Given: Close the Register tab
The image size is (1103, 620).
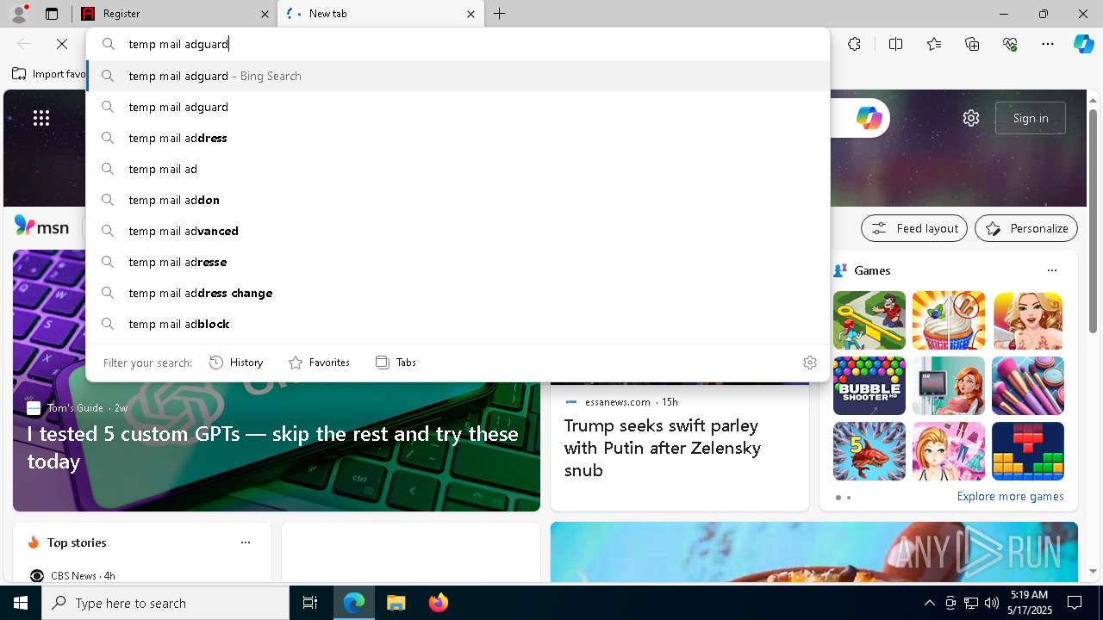Looking at the screenshot, I should point(265,14).
